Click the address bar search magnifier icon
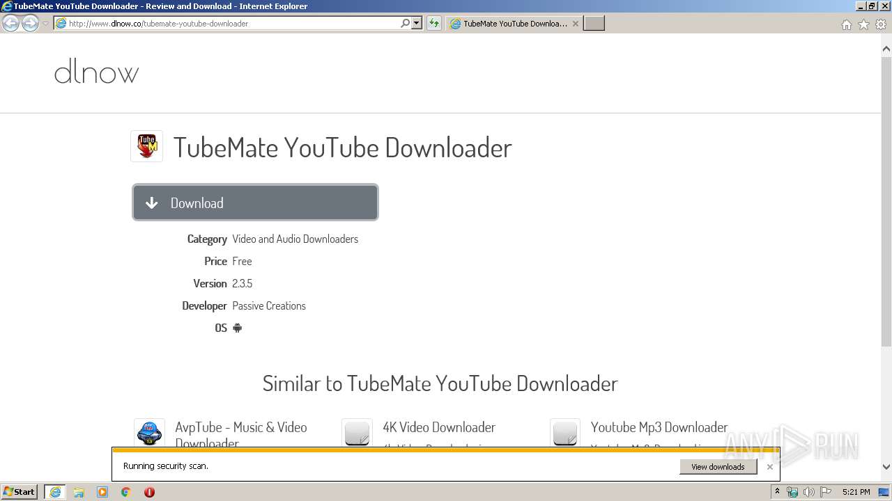 point(405,24)
